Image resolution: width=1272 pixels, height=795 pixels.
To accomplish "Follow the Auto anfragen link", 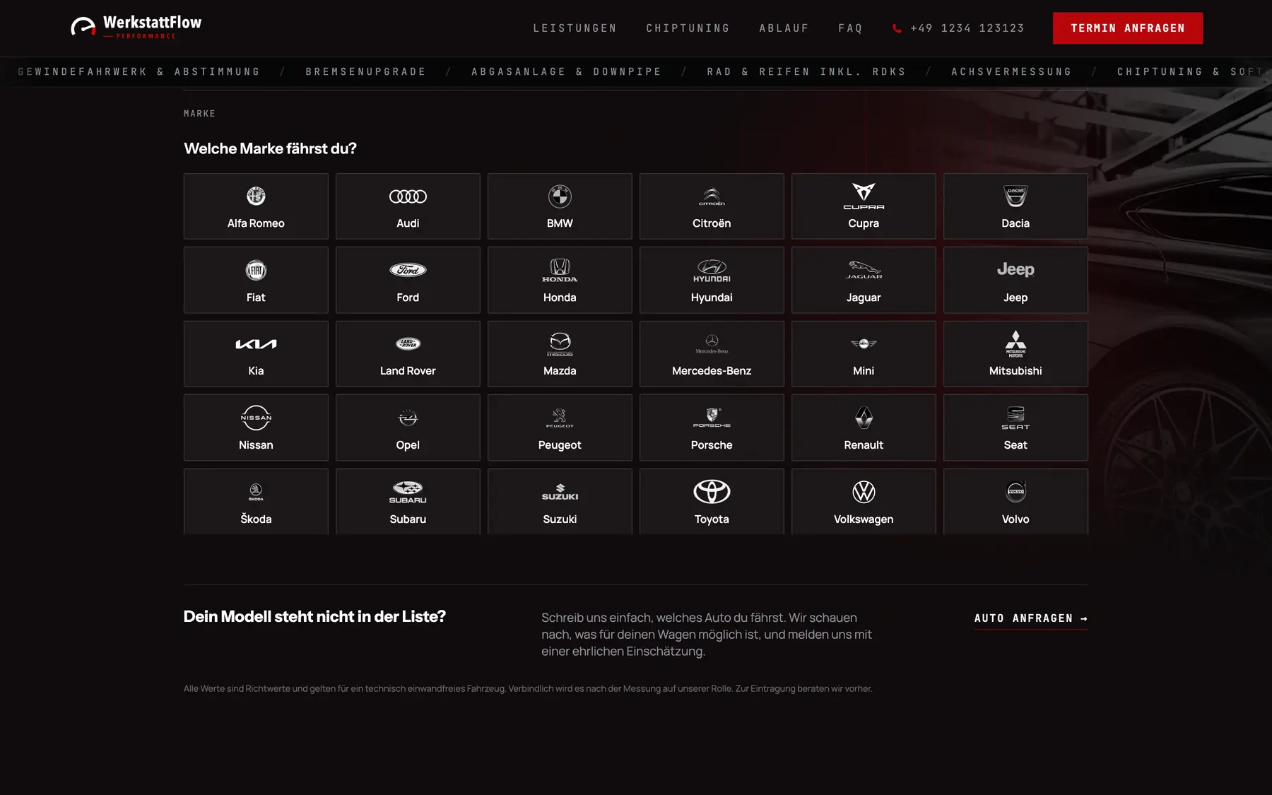I will [1031, 618].
